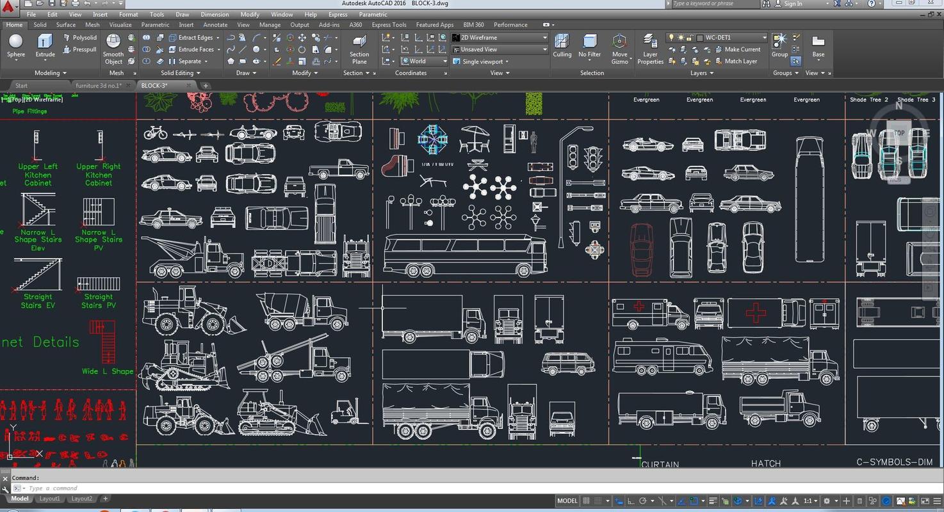This screenshot has height=512, width=944.
Task: Activate the Presspull tool
Action: [80, 49]
